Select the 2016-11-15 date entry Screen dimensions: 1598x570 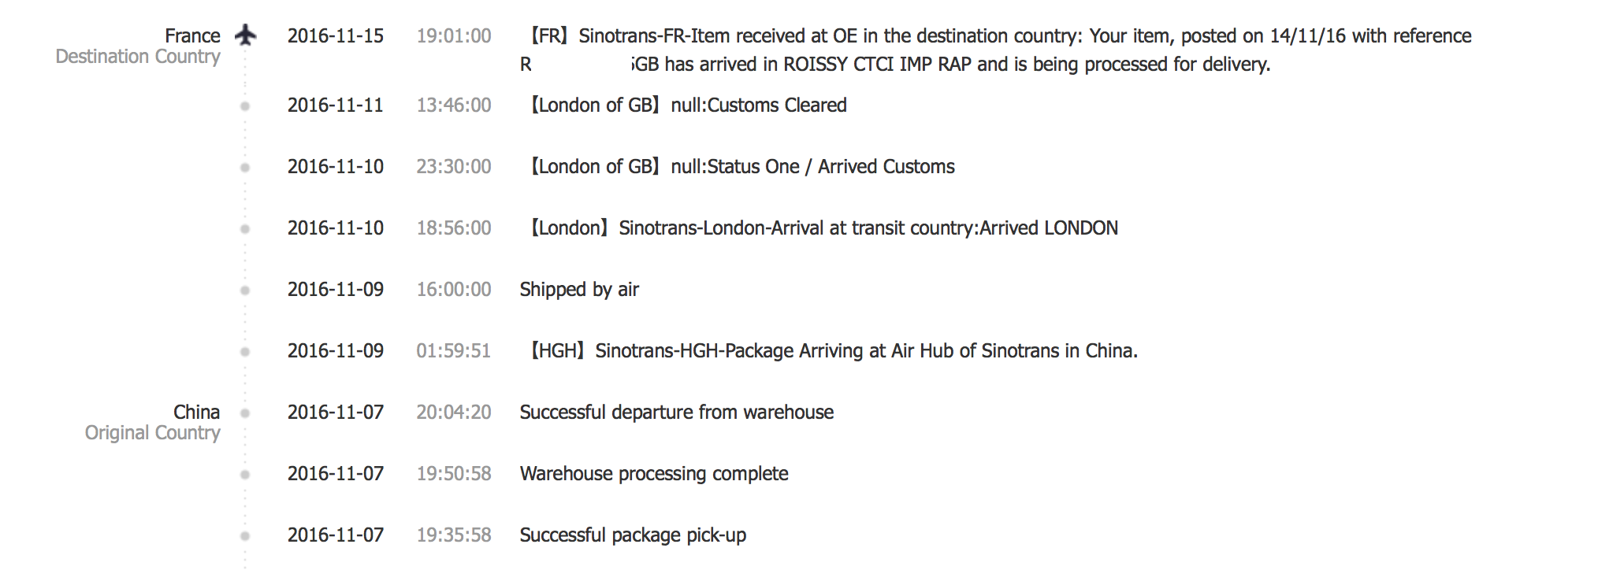pyautogui.click(x=336, y=36)
